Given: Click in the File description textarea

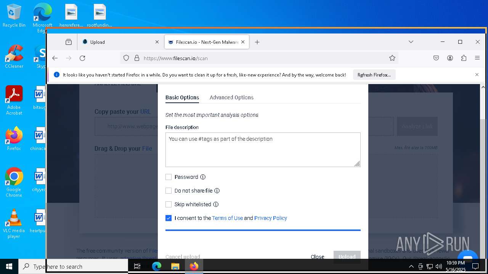Looking at the screenshot, I should click(263, 150).
